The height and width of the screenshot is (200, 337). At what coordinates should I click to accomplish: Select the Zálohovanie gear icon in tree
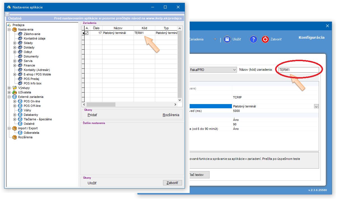(20, 34)
